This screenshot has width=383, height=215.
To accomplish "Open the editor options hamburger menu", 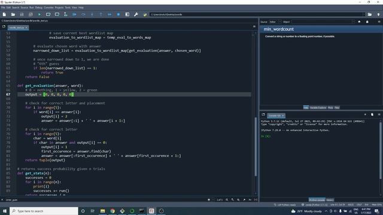I will (254, 26).
